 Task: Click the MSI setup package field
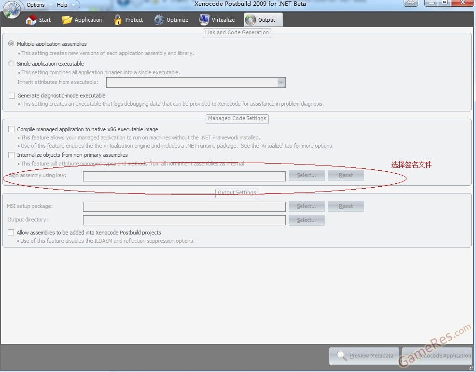184,207
